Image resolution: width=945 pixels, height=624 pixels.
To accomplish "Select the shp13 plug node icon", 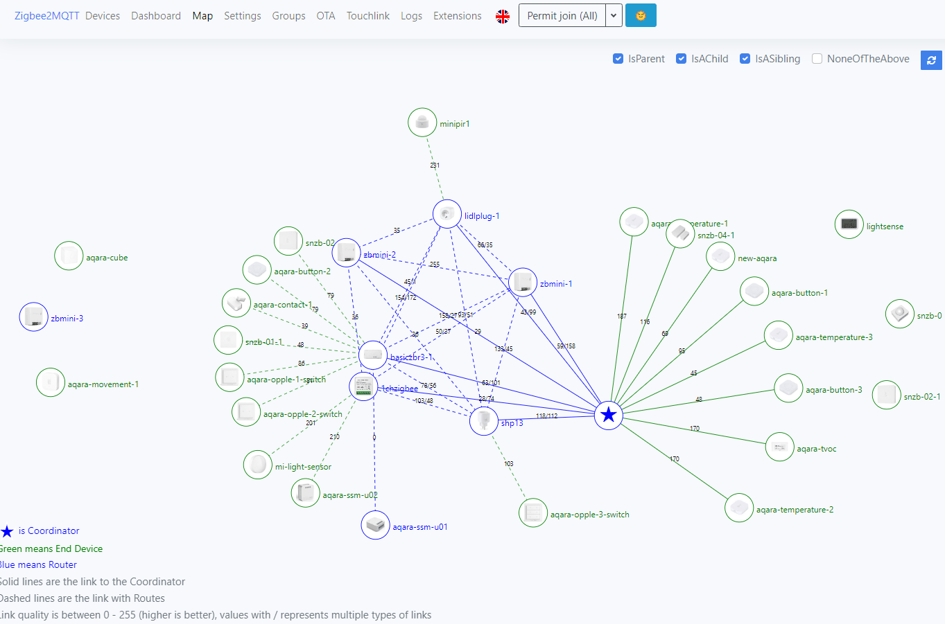I will point(484,421).
